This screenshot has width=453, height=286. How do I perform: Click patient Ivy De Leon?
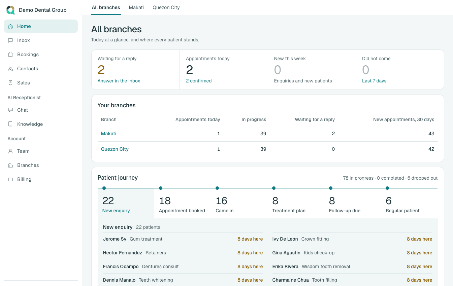coord(285,239)
